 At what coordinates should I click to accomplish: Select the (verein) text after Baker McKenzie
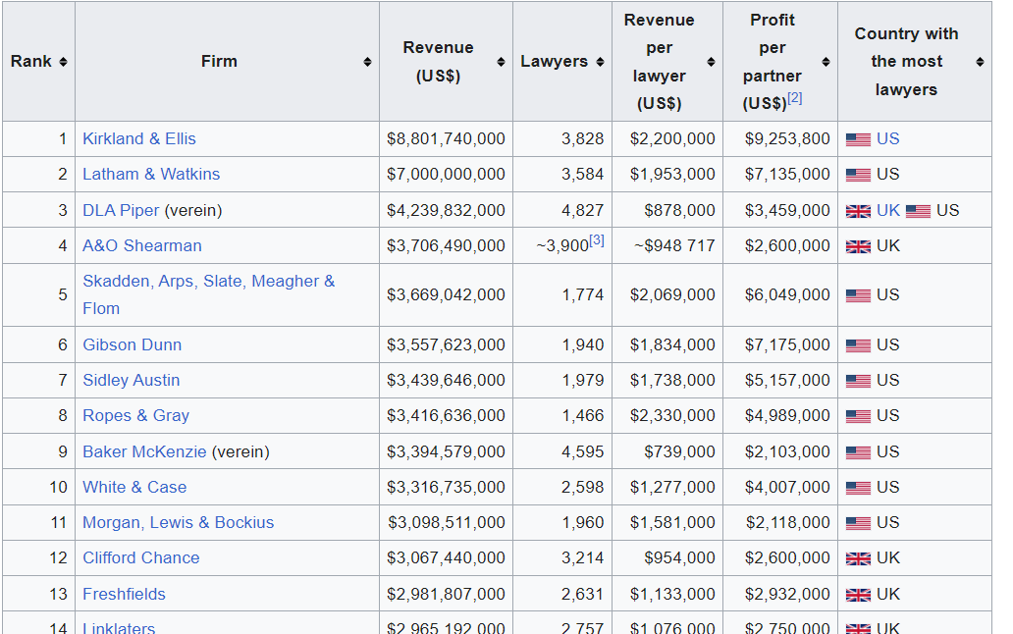click(240, 451)
